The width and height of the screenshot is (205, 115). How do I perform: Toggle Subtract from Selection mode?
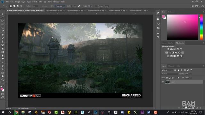tap(18, 6)
